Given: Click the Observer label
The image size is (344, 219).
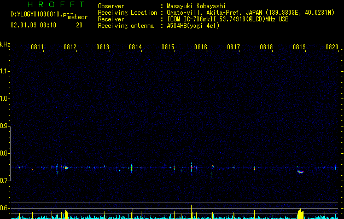Looking at the screenshot, I should [x=111, y=6].
